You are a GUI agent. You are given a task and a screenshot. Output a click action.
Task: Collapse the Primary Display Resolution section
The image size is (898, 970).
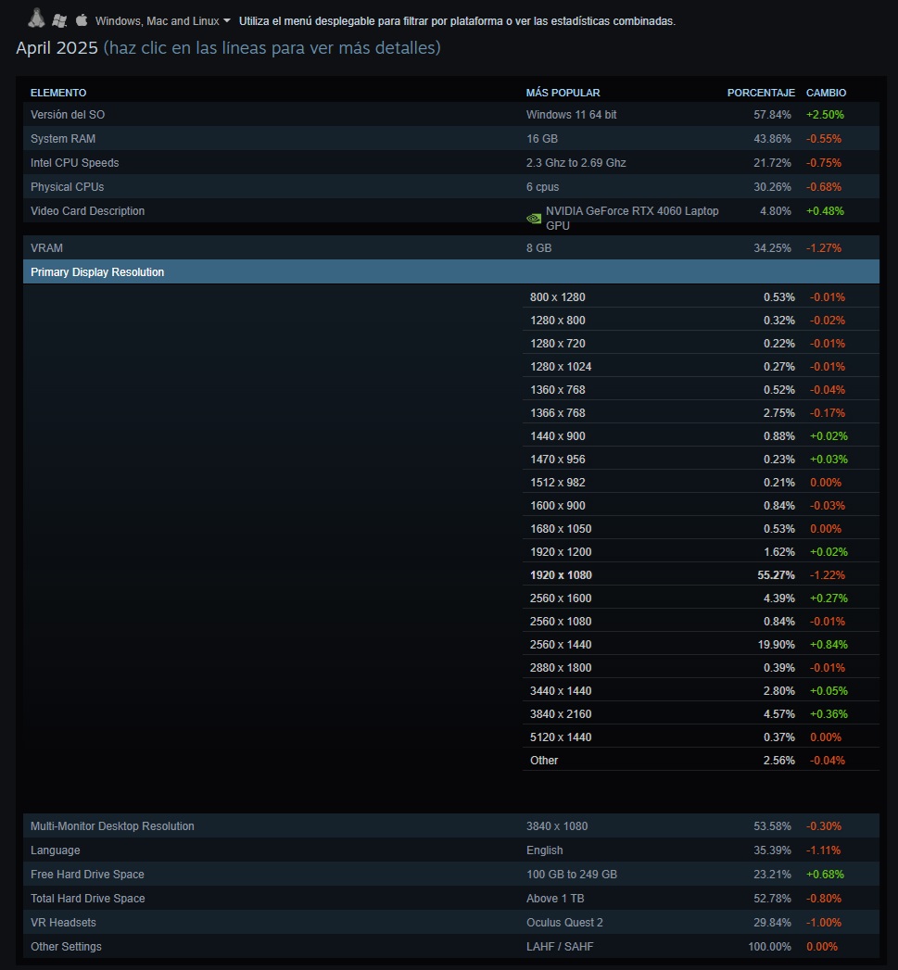click(x=97, y=272)
